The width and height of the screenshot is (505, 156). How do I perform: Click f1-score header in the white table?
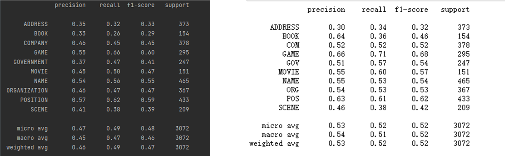point(411,10)
